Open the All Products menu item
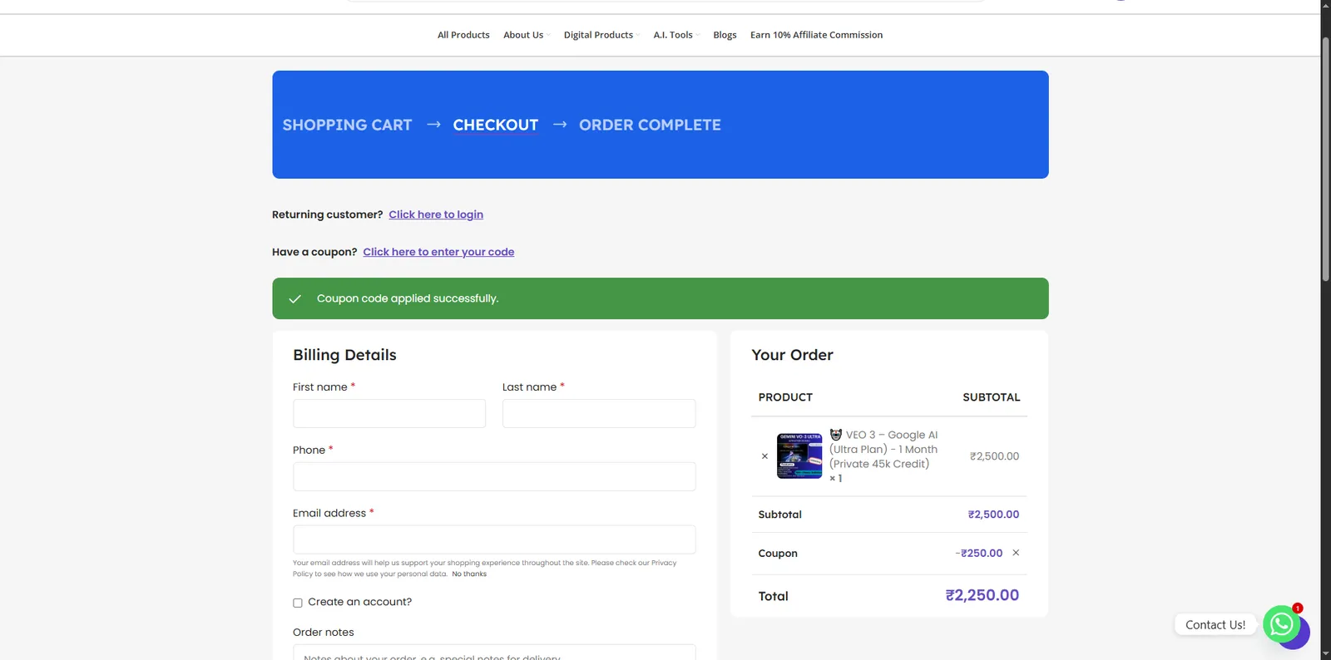The width and height of the screenshot is (1331, 660). (463, 35)
